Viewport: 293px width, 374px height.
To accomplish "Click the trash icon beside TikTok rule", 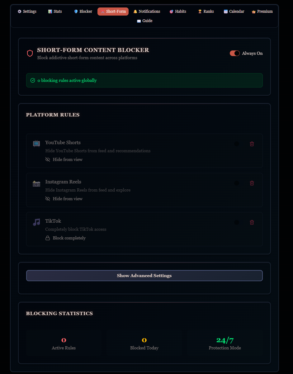I will 252,222.
